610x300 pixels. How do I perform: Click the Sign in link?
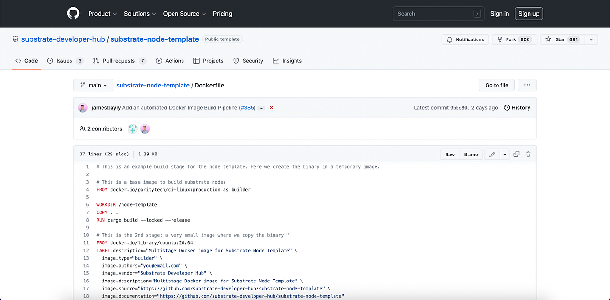point(499,14)
